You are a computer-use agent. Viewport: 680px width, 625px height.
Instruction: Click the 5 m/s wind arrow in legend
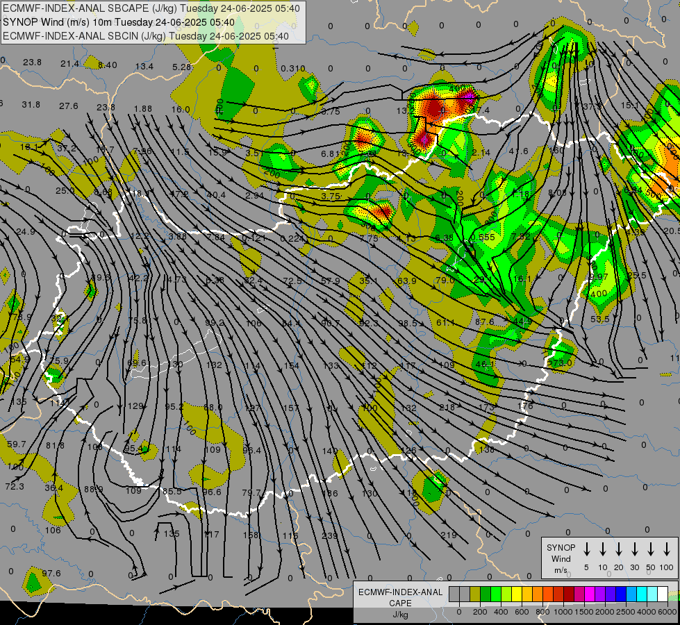[x=586, y=549]
